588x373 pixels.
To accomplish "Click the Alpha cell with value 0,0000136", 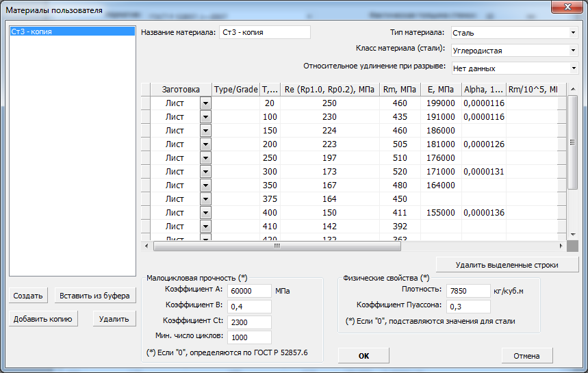I will 484,213.
